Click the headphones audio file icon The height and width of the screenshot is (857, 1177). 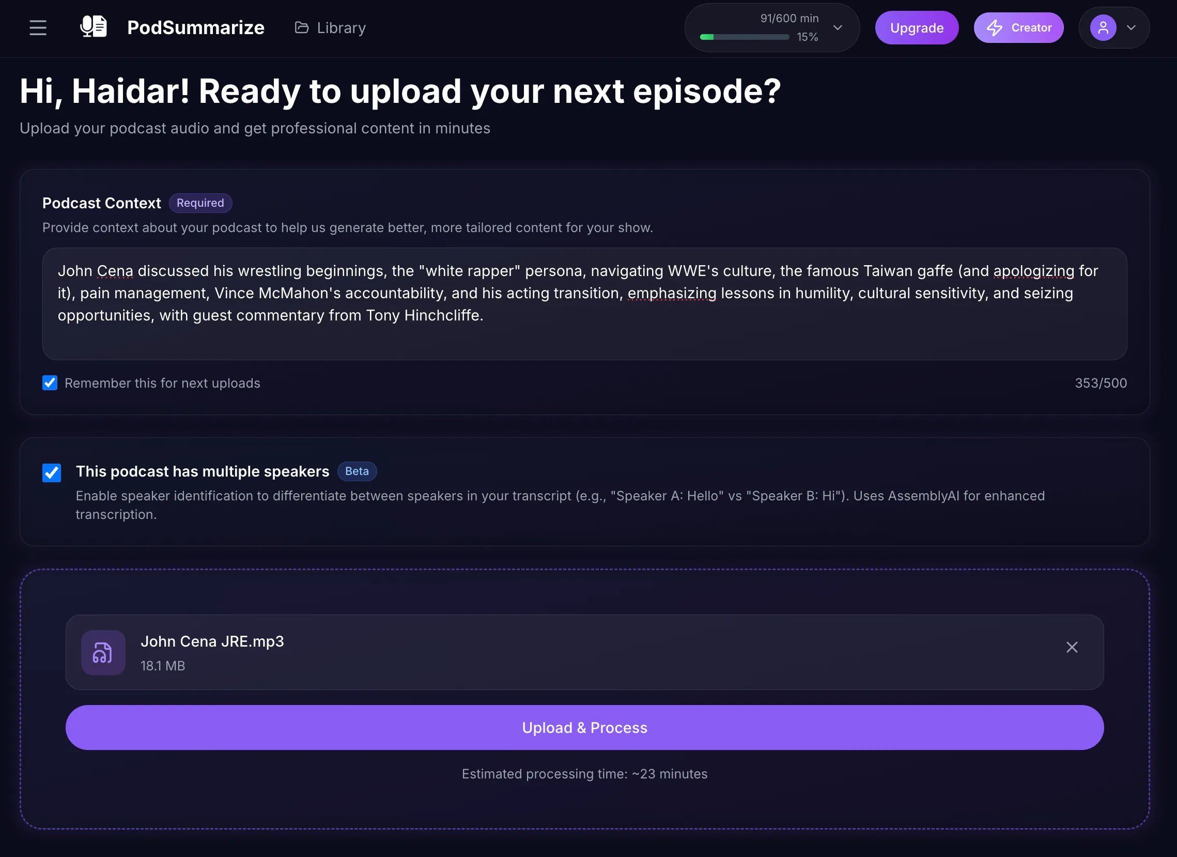103,653
